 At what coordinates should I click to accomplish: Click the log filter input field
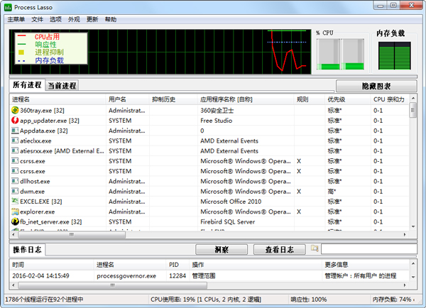click(368, 249)
